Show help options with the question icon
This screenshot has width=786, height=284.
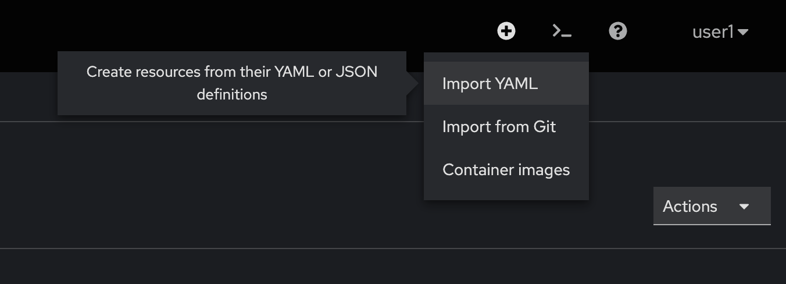click(x=618, y=31)
